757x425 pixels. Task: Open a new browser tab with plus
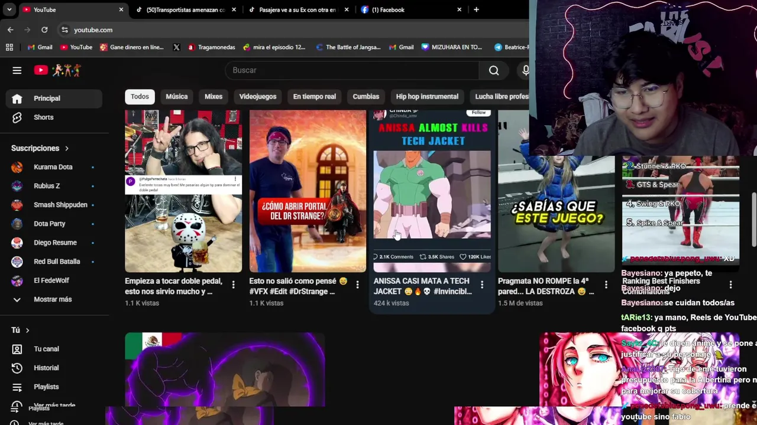tap(476, 9)
